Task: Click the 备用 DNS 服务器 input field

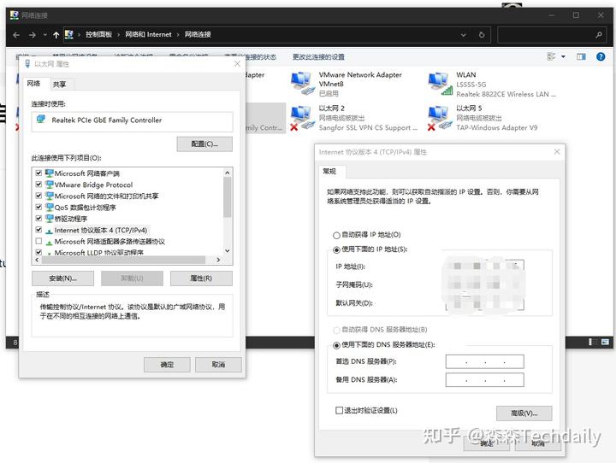Action: pyautogui.click(x=485, y=380)
